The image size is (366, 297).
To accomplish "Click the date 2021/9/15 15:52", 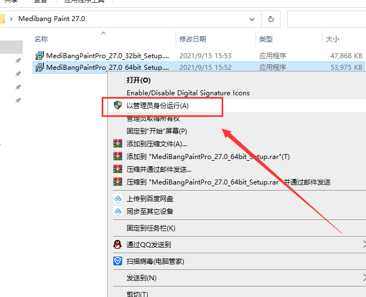I will pyautogui.click(x=205, y=67).
